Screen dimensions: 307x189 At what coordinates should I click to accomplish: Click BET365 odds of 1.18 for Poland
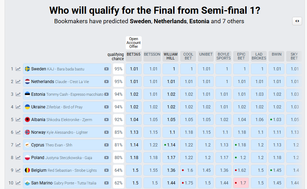(x=134, y=158)
